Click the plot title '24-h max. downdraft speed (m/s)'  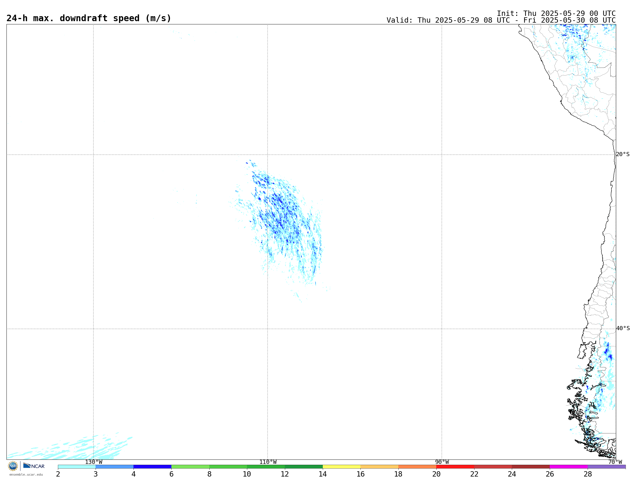point(89,18)
